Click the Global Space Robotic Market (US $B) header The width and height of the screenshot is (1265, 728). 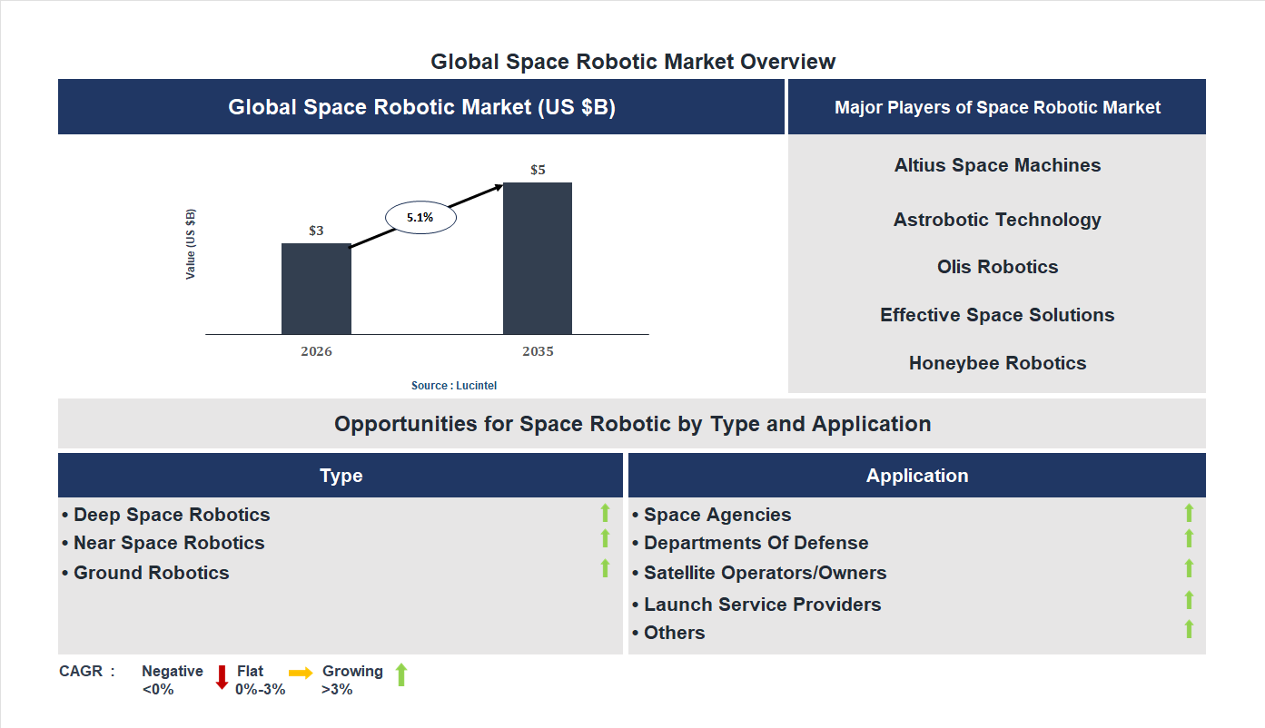[421, 107]
